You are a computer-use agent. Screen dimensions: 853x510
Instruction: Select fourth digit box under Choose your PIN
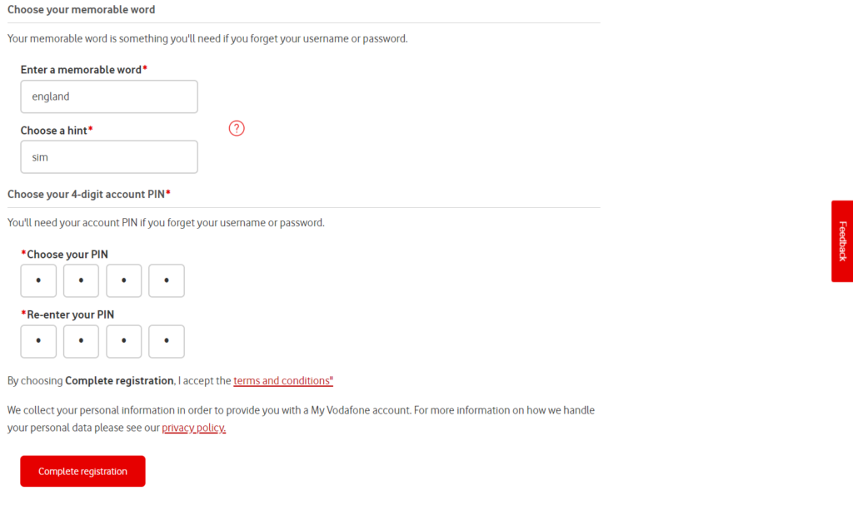167,281
